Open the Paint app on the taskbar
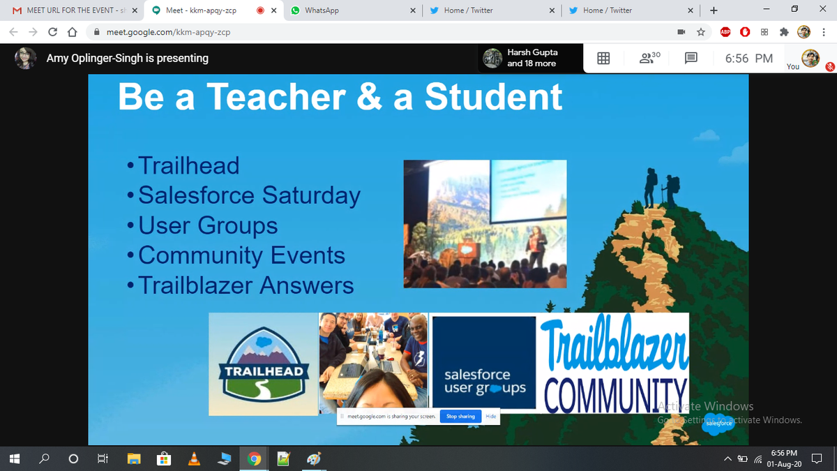The width and height of the screenshot is (837, 471). pos(315,458)
